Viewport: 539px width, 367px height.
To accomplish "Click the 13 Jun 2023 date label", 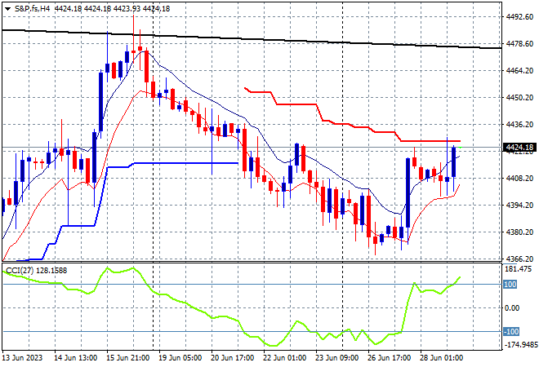I will tap(22, 358).
